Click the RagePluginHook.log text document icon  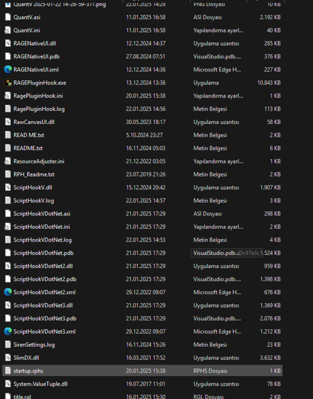(x=8, y=109)
